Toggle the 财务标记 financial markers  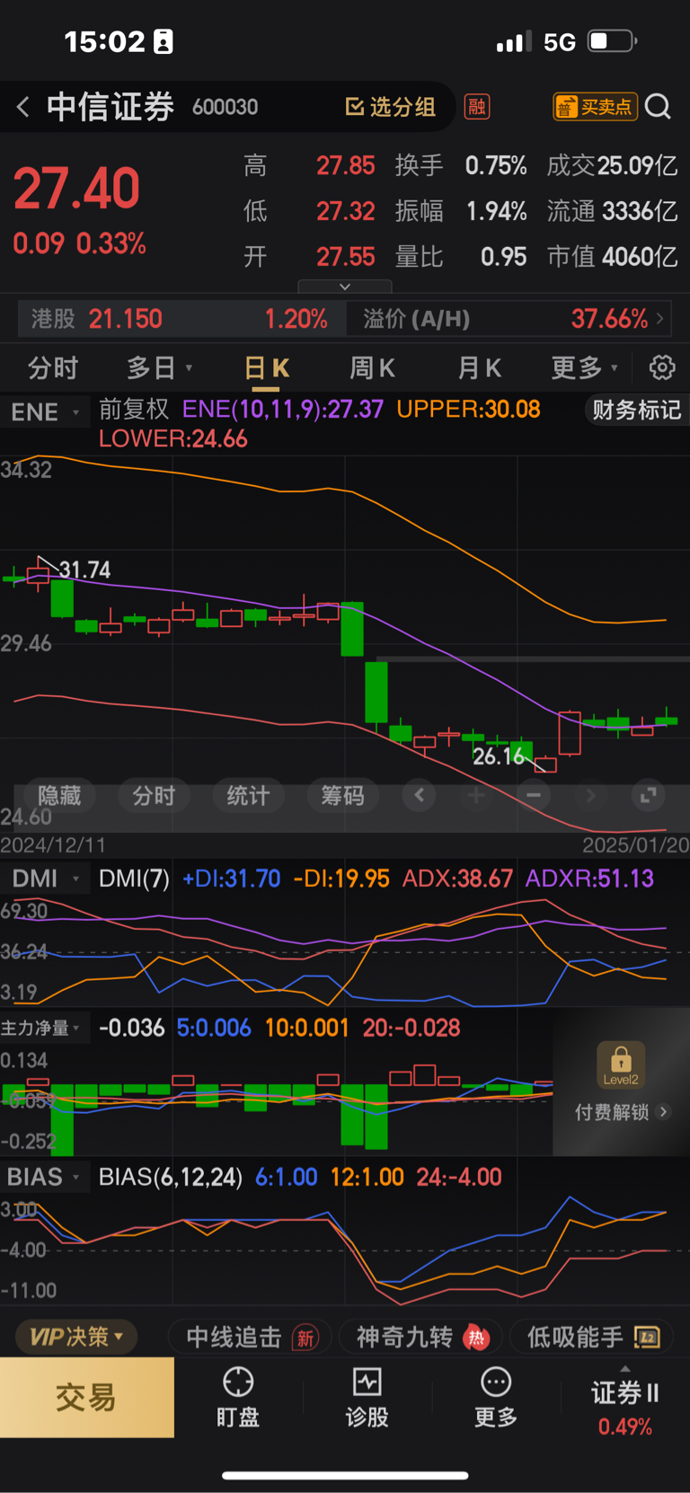point(636,411)
